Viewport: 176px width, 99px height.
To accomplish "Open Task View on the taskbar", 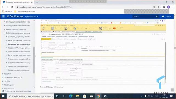I will [64, 96].
